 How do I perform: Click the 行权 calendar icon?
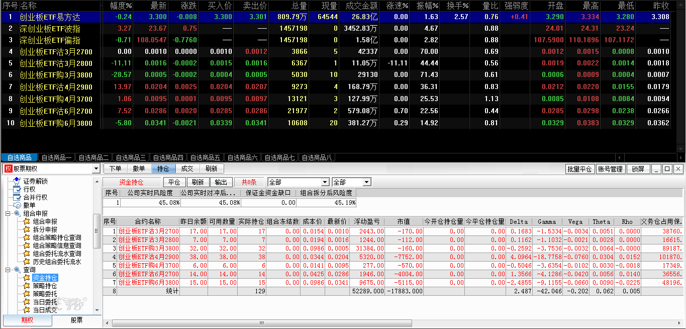click(17, 189)
